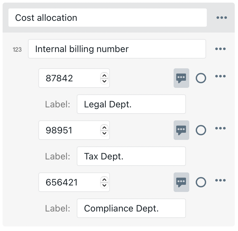This screenshot has width=238, height=231.
Task: Click the Internal billing number name field
Action: (117, 49)
